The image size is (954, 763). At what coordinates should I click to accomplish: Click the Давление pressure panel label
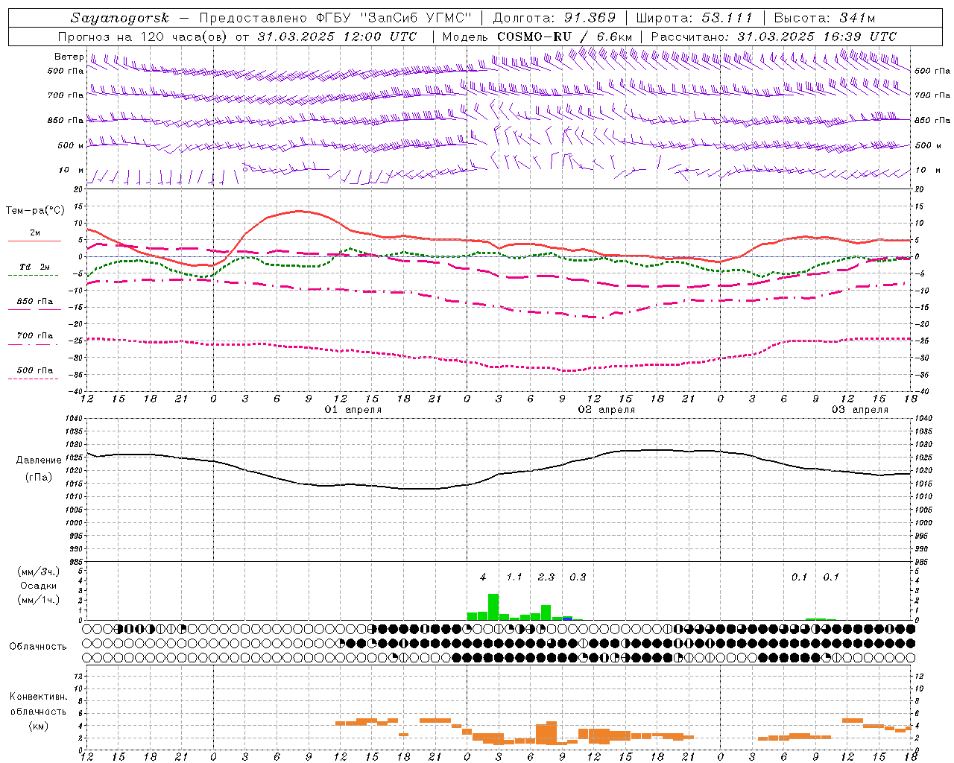(39, 460)
